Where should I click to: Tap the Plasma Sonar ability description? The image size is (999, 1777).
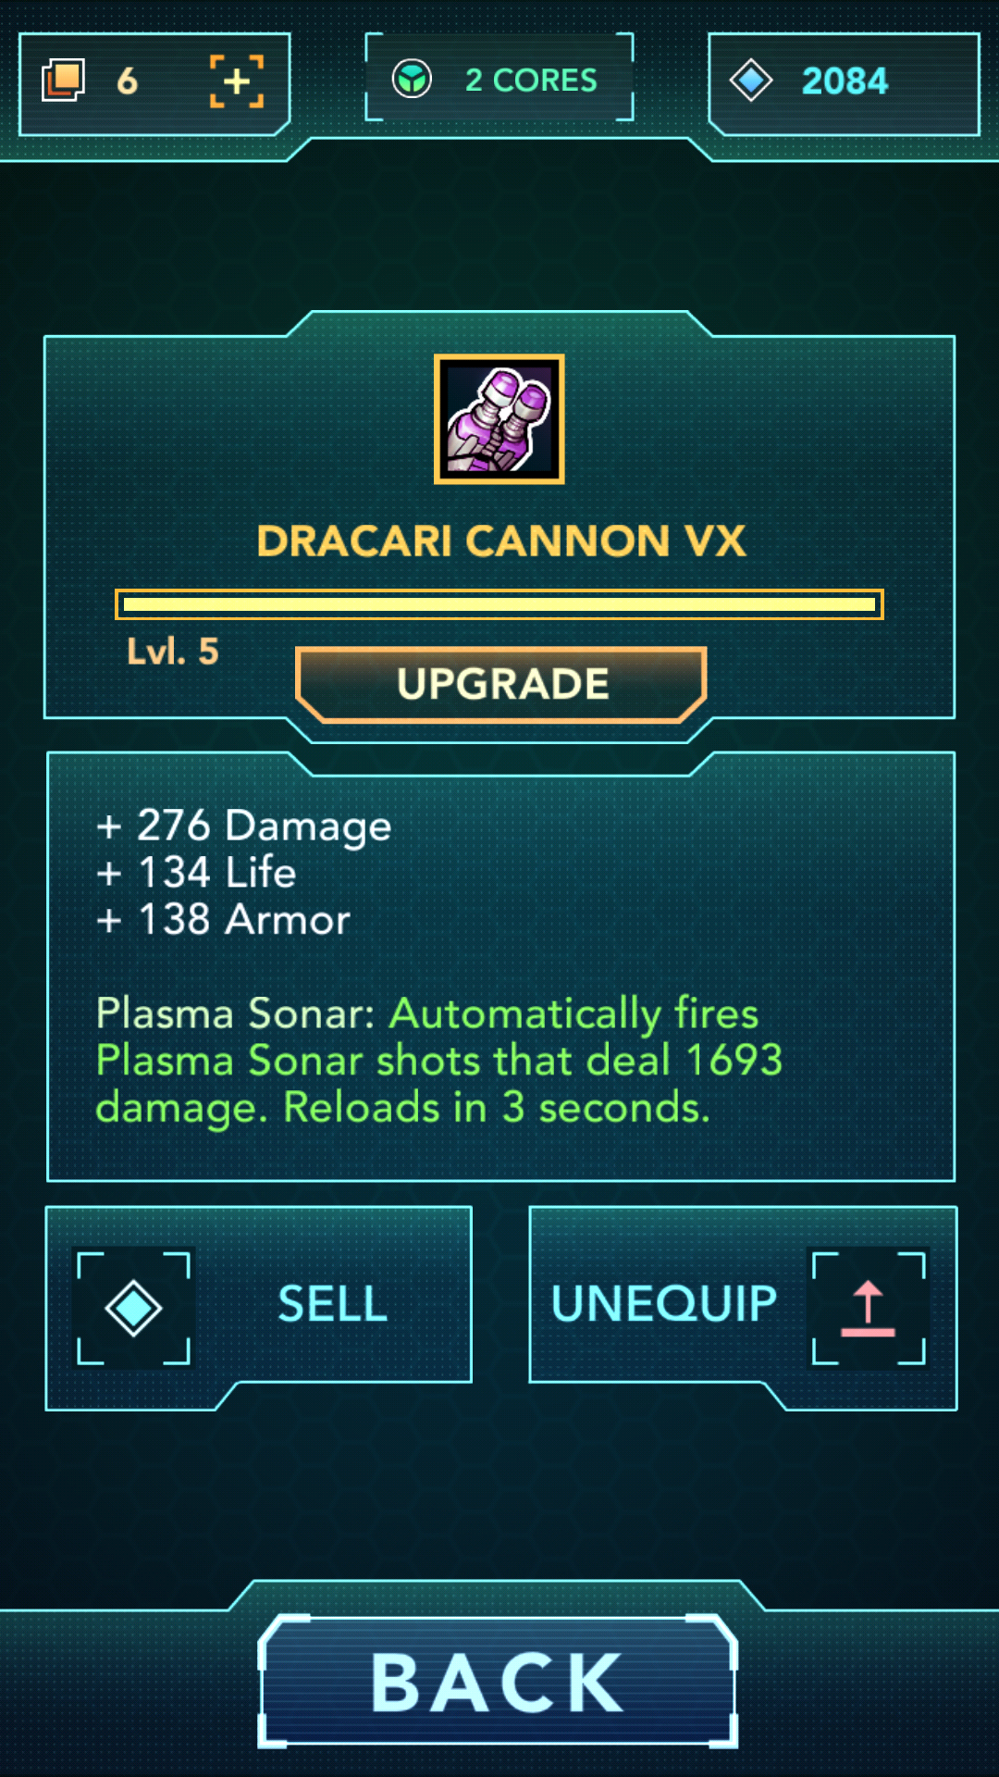coord(439,1061)
